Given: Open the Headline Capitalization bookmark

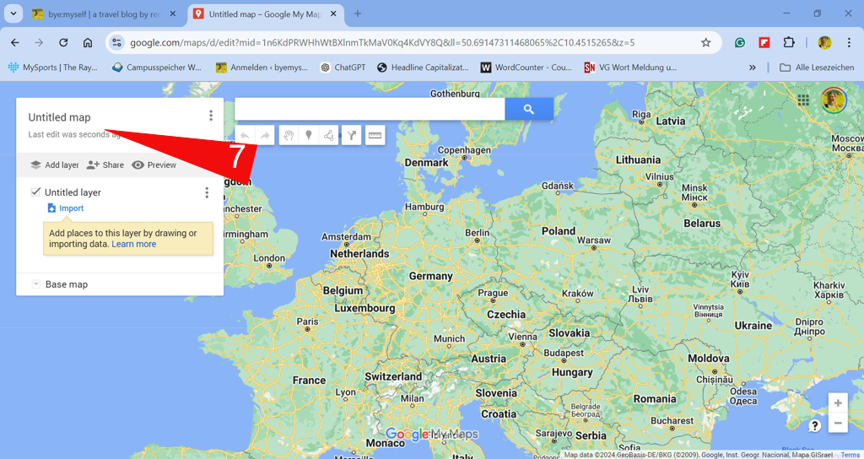Looking at the screenshot, I should point(423,67).
